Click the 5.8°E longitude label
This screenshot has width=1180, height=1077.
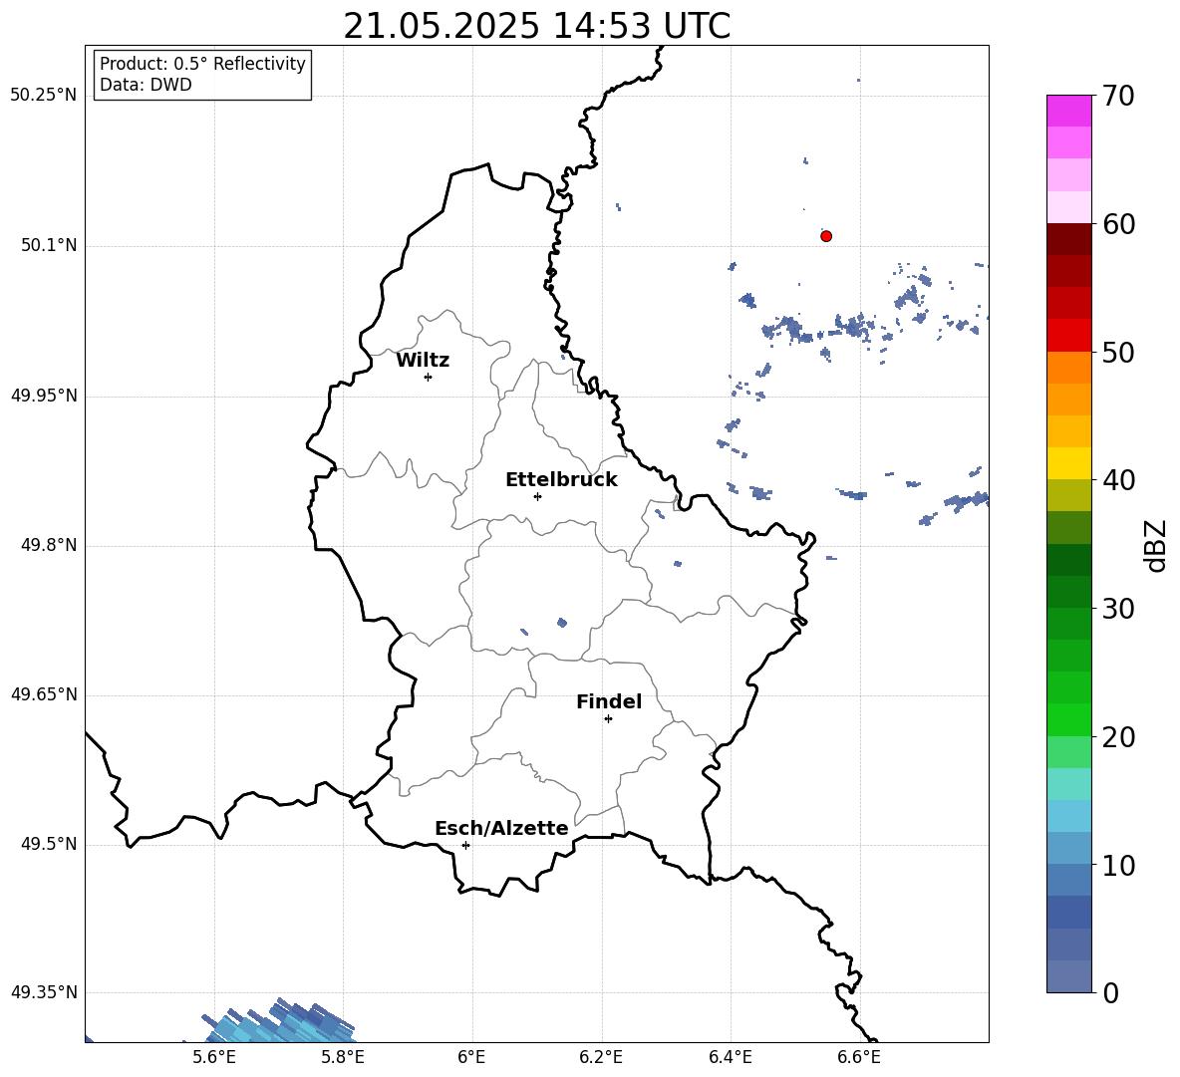tap(343, 1057)
